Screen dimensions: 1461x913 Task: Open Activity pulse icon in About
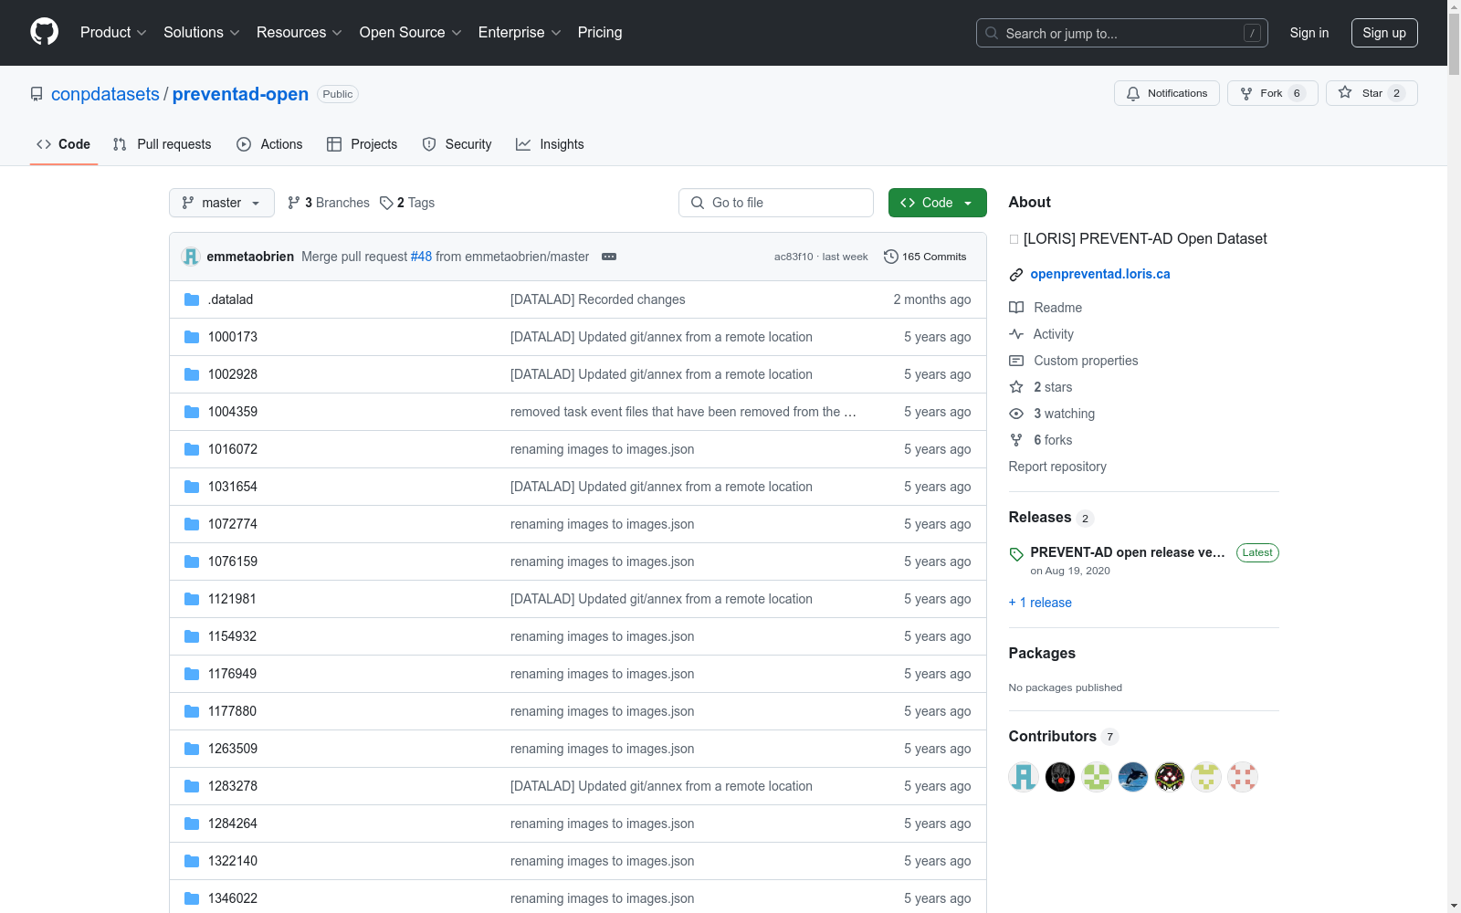(1016, 334)
